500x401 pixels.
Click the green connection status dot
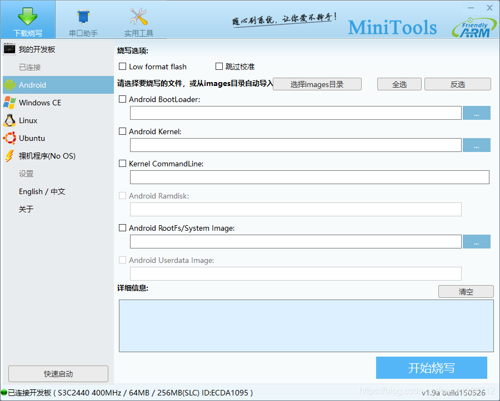[4, 392]
